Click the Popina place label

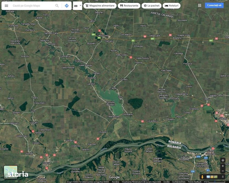[x=128, y=150]
